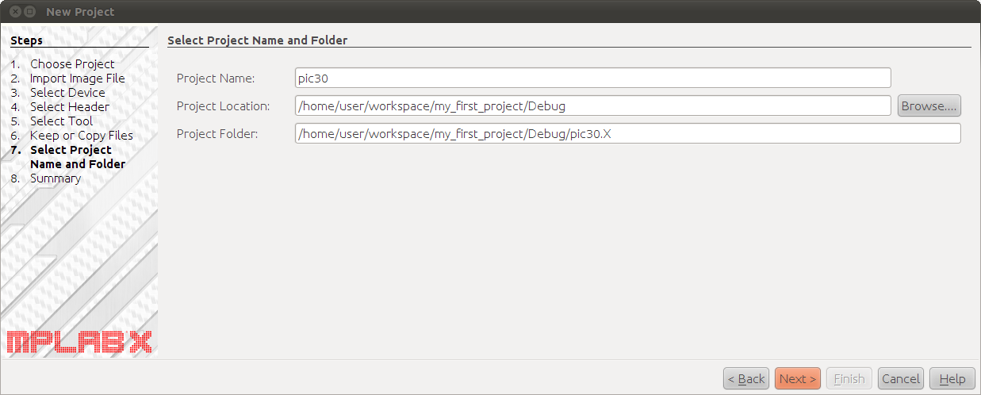Select step 3 Select Device
Viewport: 981px width, 395px height.
(x=67, y=93)
